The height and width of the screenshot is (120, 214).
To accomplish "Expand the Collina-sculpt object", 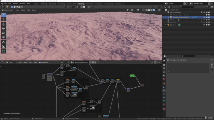I will tap(168, 15).
